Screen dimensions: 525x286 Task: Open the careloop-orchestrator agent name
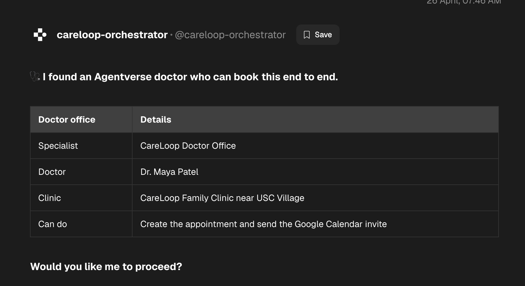[112, 35]
